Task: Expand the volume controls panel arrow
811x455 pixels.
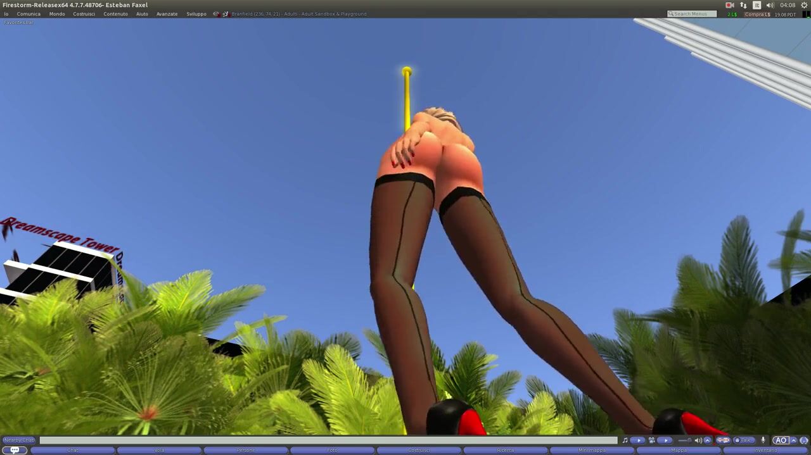Action: [x=708, y=440]
